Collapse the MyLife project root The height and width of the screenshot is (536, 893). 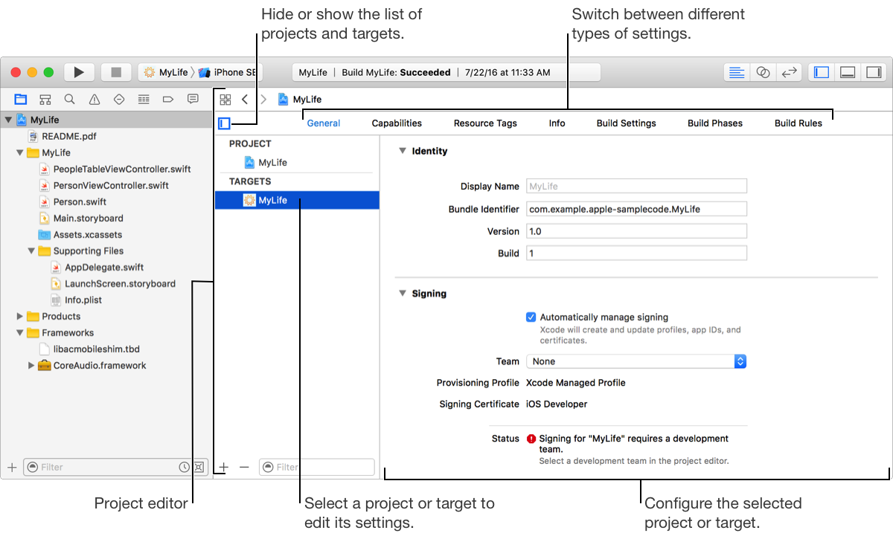click(x=8, y=120)
